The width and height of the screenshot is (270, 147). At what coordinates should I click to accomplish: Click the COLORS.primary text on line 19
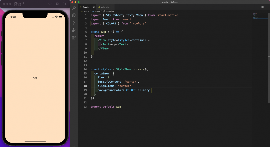coord(138,90)
